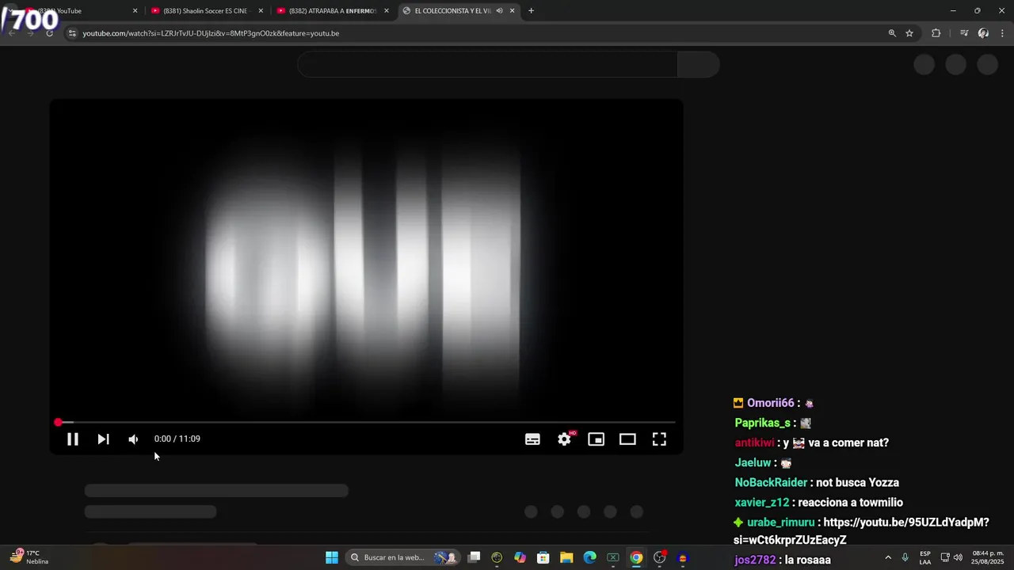Pause the YouTube video
This screenshot has width=1014, height=570.
[72, 439]
